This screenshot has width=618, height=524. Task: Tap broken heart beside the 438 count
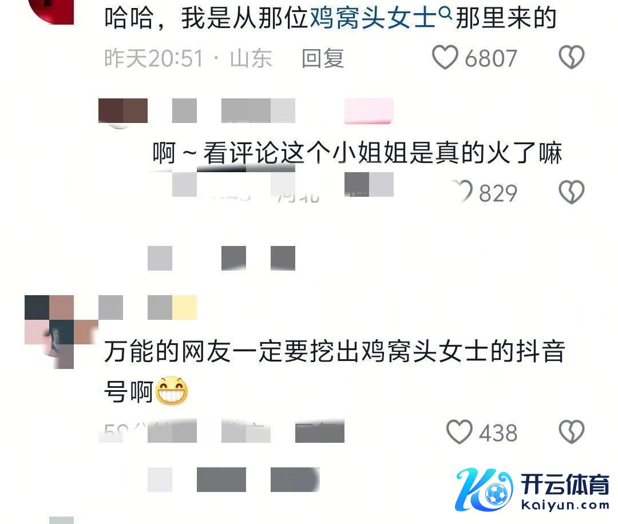[x=572, y=432]
